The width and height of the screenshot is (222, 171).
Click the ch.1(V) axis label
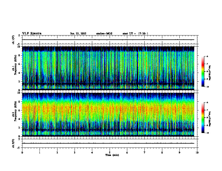coord(13,40)
